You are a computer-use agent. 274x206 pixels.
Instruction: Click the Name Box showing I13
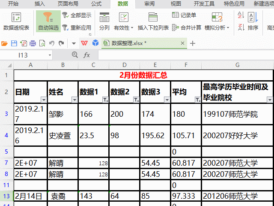pyautogui.click(x=24, y=55)
